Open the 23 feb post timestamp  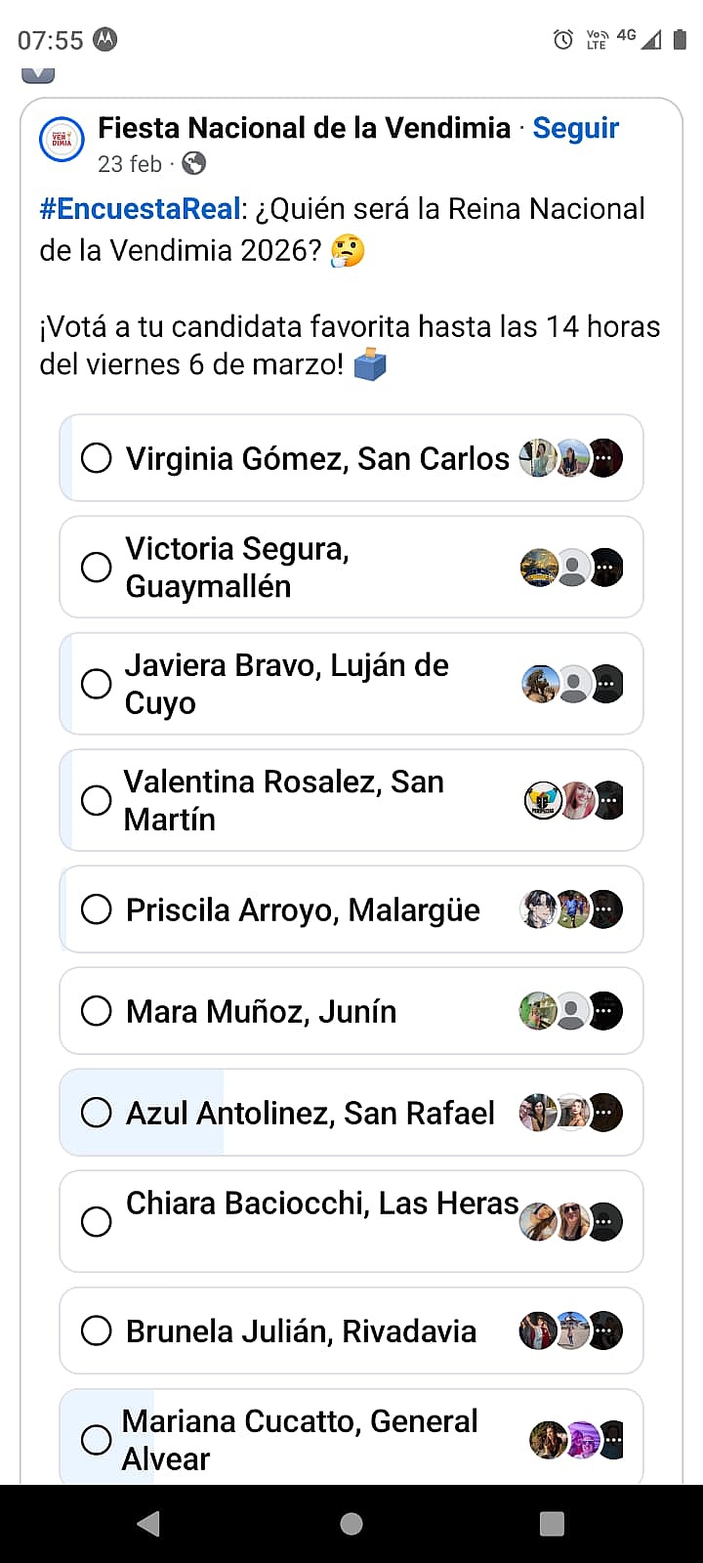pos(129,164)
